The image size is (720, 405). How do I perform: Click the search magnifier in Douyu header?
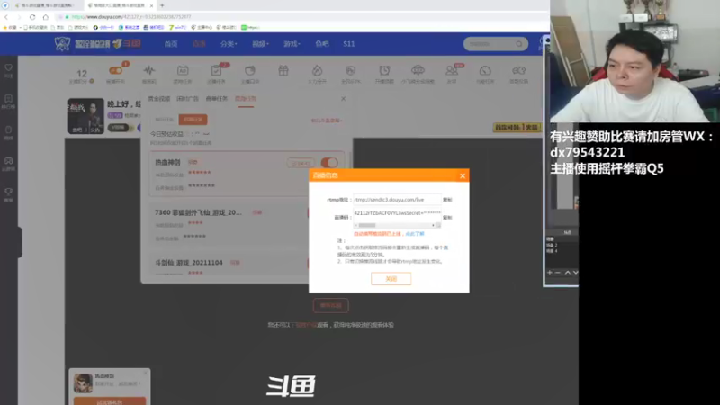pos(519,44)
